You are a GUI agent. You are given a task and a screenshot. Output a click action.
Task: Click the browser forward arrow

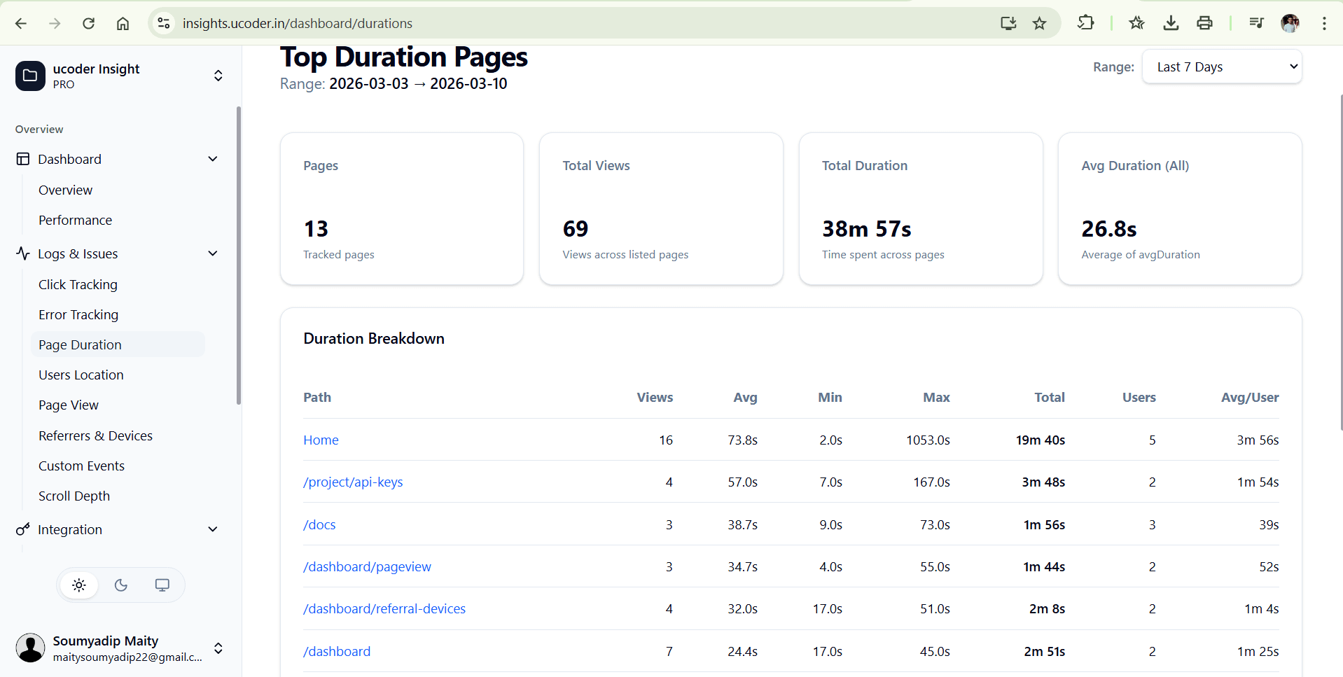coord(55,23)
